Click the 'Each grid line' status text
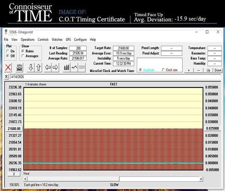 point(41,185)
